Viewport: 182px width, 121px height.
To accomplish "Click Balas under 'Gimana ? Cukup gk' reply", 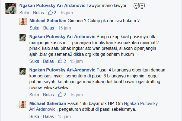I will point(49,28).
